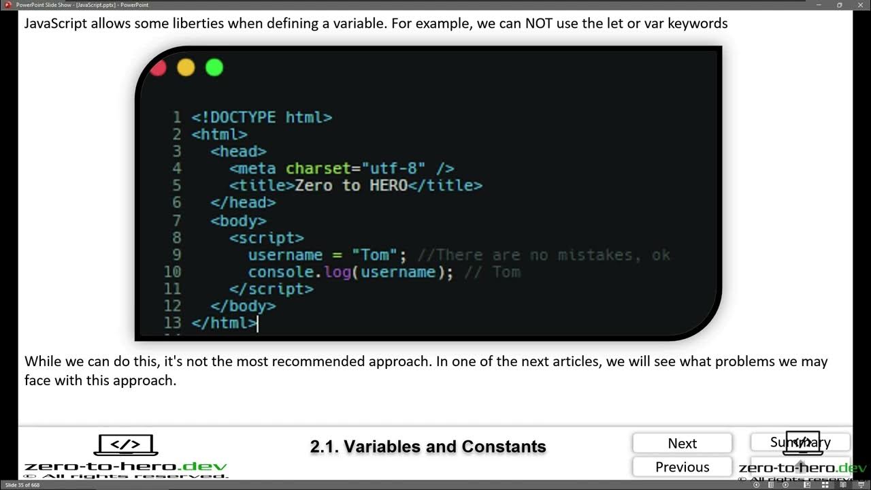Open the slide show menu icon in status bar
This screenshot has height=490, width=871.
(771, 485)
